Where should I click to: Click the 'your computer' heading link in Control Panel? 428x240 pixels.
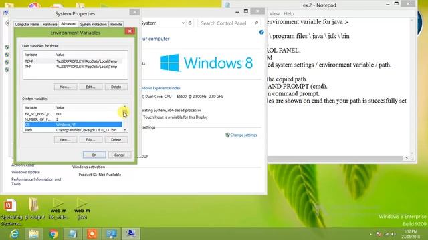tap(155, 39)
